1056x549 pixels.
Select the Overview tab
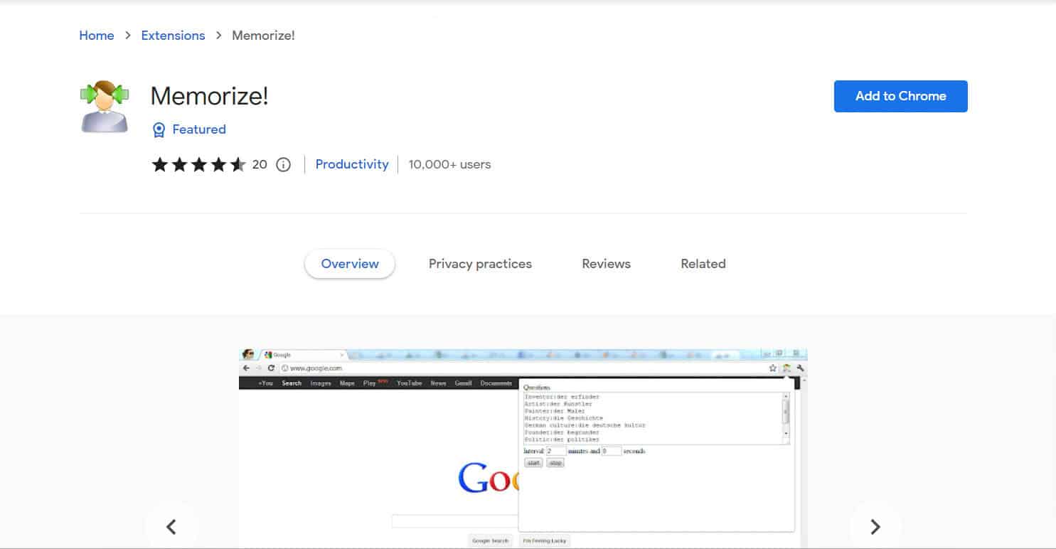point(350,264)
